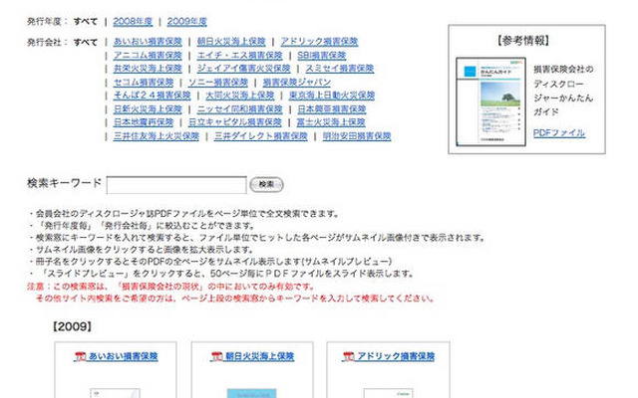Choose アニコム損害保険 company filter
This screenshot has height=398, width=638.
[148, 55]
